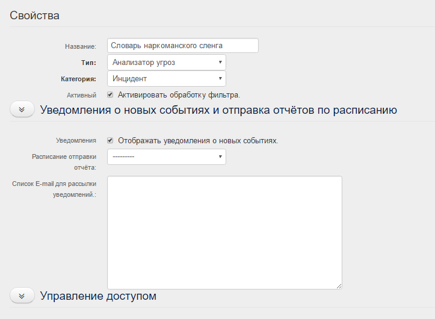Click the 'Уведомления о новых событиях' section heading
The height and width of the screenshot is (319, 435).
click(218, 110)
